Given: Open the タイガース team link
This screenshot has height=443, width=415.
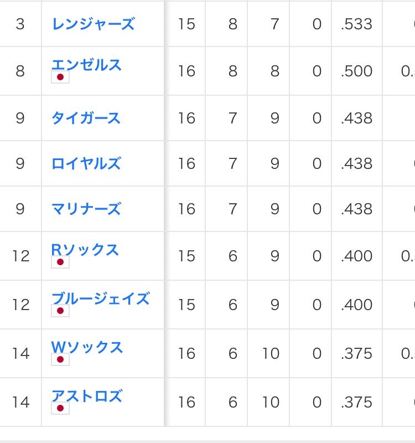Looking at the screenshot, I should coord(86,118).
